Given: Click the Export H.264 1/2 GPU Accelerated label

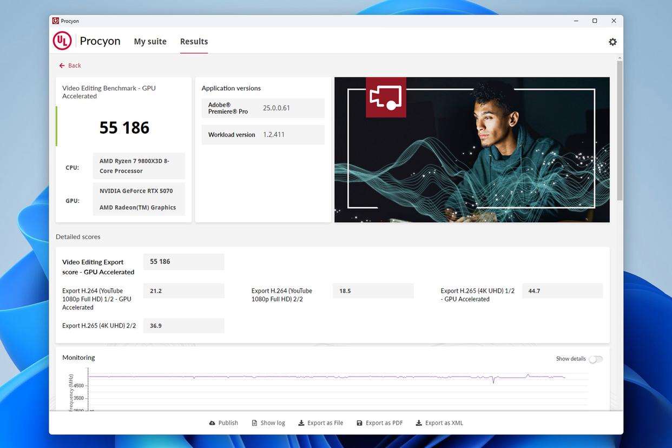Looking at the screenshot, I should [x=97, y=299].
